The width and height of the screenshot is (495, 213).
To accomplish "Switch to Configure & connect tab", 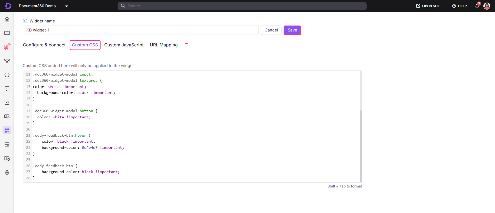I will pyautogui.click(x=44, y=45).
